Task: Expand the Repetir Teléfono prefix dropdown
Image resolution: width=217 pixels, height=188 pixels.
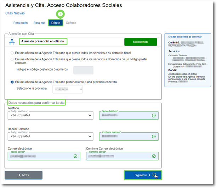Action: pos(50,137)
